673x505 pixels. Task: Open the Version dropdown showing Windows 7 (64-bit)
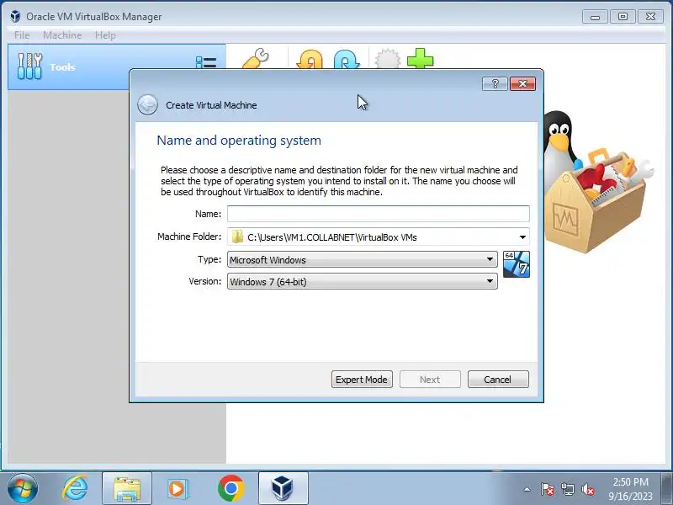[x=363, y=282]
